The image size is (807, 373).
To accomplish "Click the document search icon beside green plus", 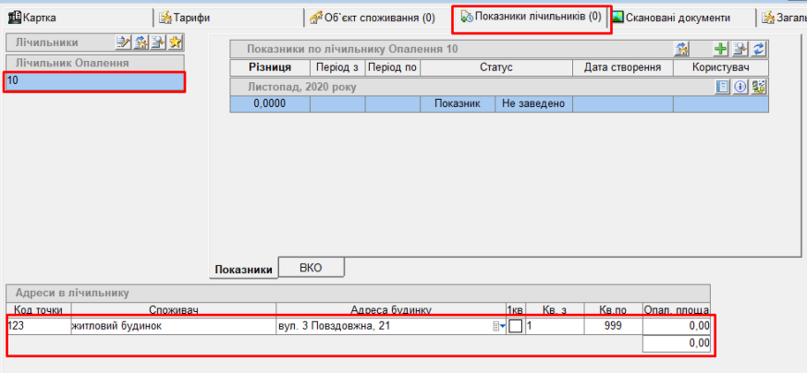I will pos(740,49).
